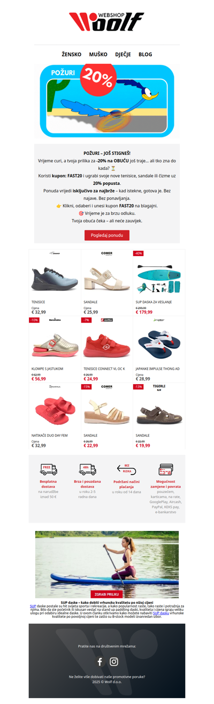Viewport: 214px width, 704px height.
Task: Click the ZGRABI PRILIKU button
Action: click(107, 594)
